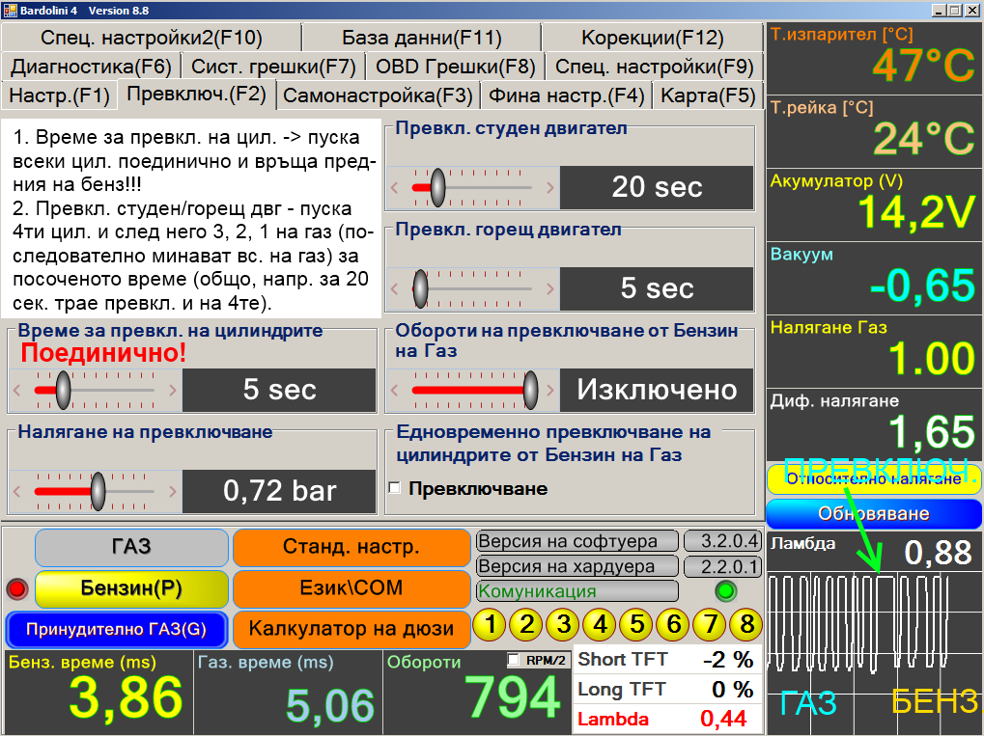Click right arrow of hot engine switch slider
The height and width of the screenshot is (736, 984).
549,288
